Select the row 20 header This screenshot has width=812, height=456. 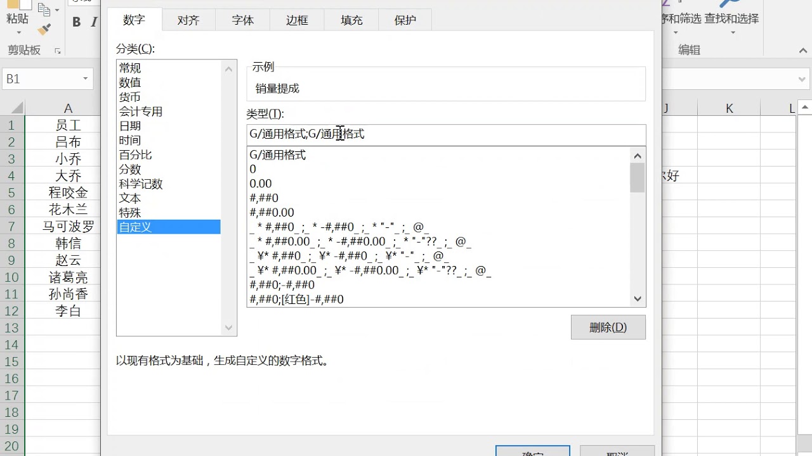click(12, 446)
